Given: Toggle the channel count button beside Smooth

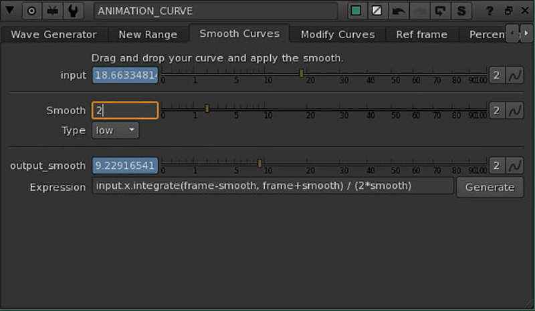Looking at the screenshot, I should (497, 110).
